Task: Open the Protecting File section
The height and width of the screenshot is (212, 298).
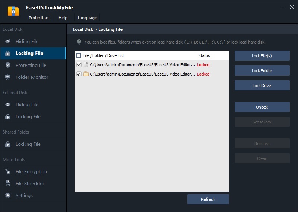Action: coord(33,65)
